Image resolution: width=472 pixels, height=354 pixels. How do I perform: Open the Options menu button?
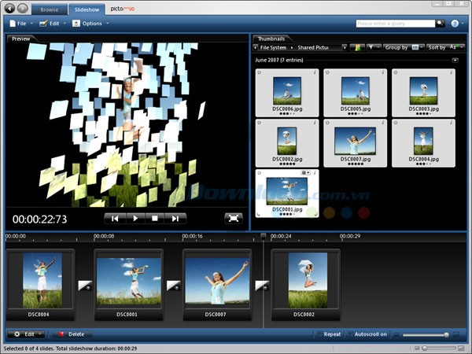point(90,24)
